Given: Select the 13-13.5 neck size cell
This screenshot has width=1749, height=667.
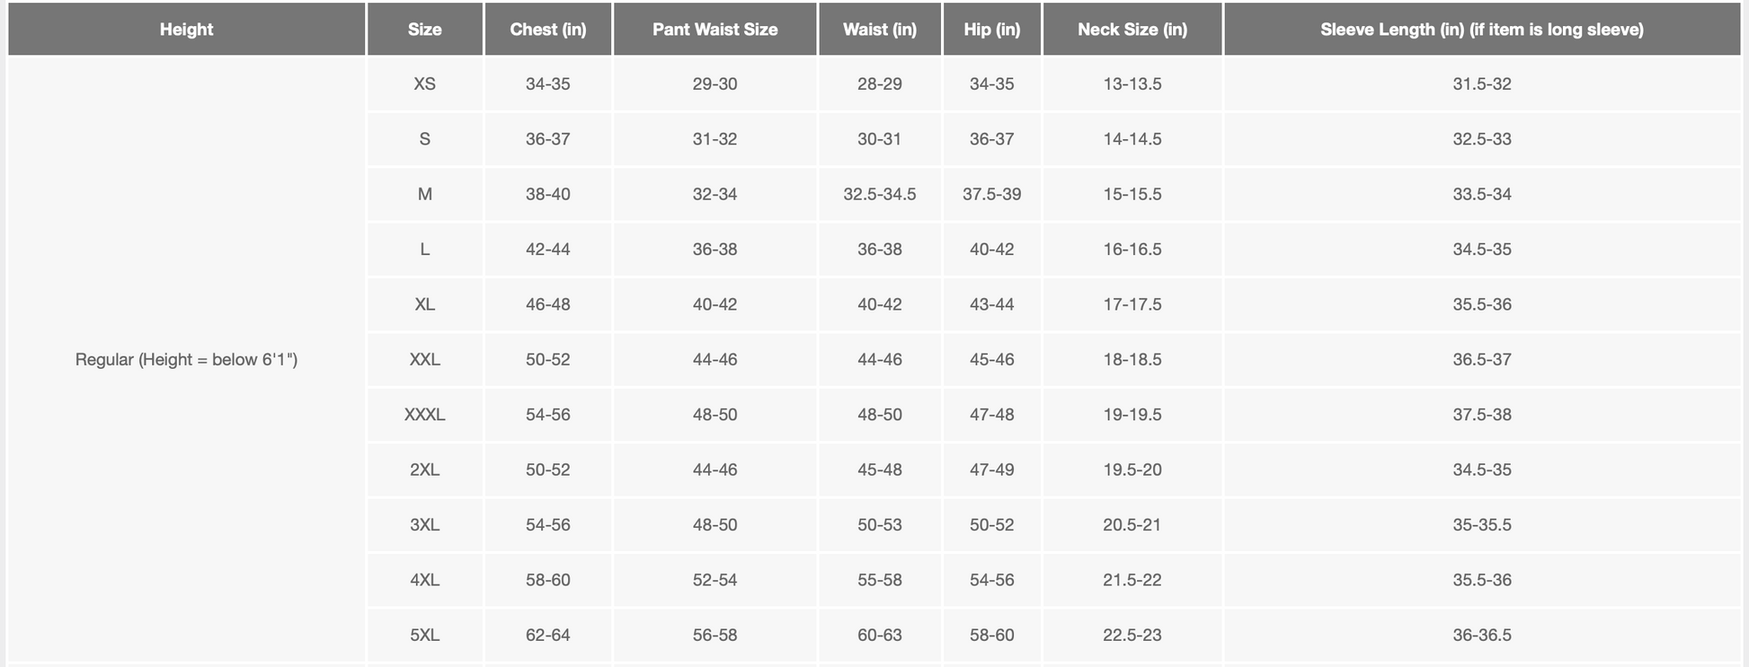Looking at the screenshot, I should [1132, 84].
